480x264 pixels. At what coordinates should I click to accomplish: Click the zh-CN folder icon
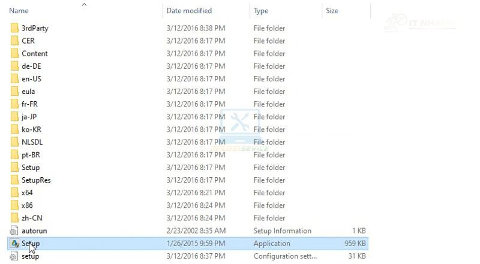14,218
